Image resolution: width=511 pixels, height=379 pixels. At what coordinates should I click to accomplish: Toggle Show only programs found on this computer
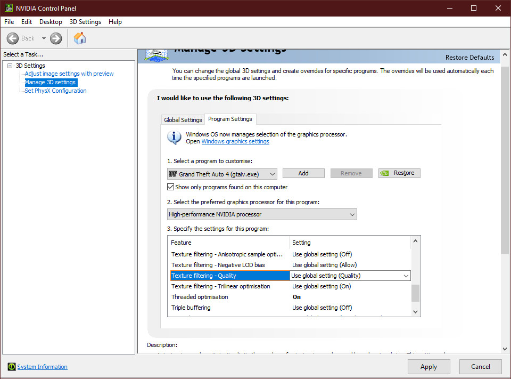[x=171, y=187]
